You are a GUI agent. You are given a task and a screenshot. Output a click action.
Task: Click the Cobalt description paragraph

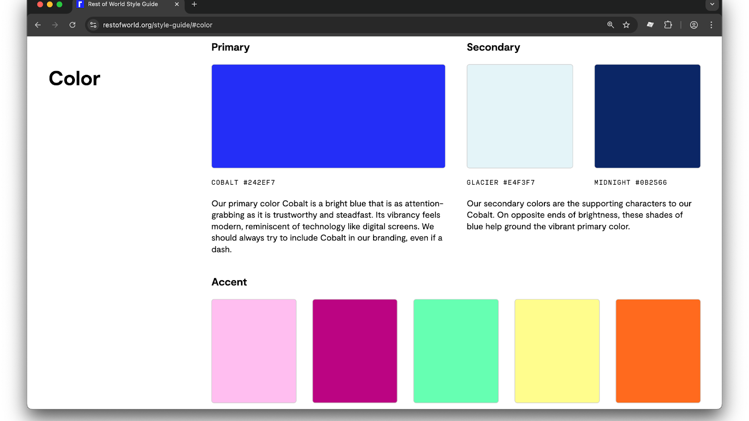(x=327, y=226)
